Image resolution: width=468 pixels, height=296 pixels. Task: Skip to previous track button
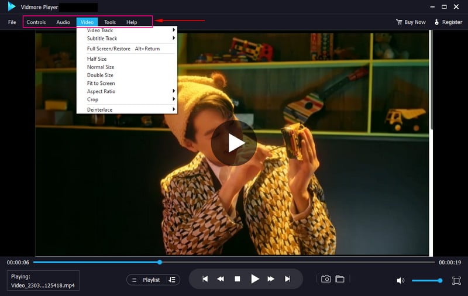(x=205, y=280)
